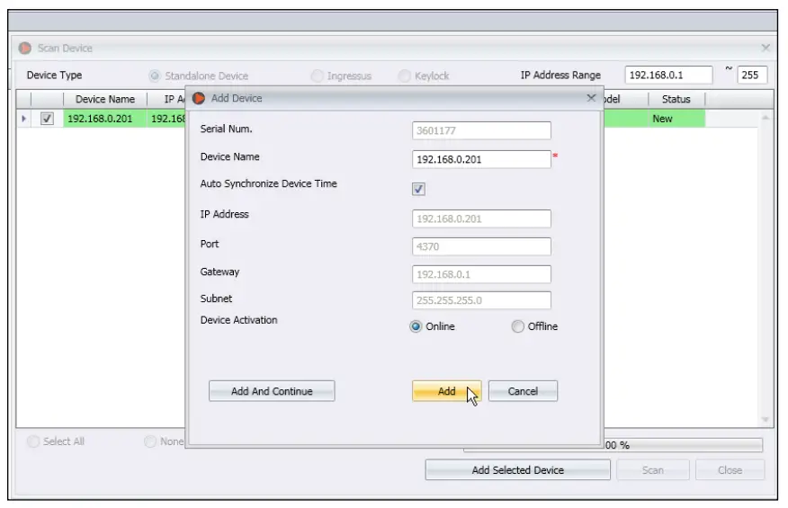Image resolution: width=788 pixels, height=508 pixels.
Task: Select the Offline device activation option
Action: [x=517, y=326]
